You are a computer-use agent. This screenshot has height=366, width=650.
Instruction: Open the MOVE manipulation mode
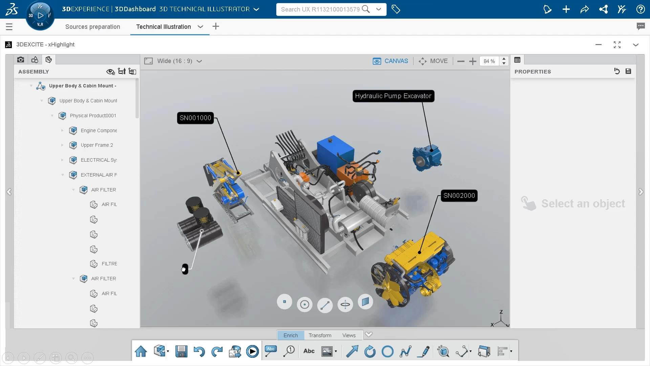point(434,61)
